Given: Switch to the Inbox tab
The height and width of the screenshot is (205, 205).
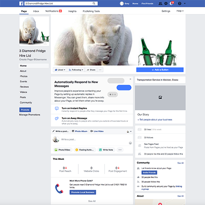Looking at the screenshot, I should point(36,11).
